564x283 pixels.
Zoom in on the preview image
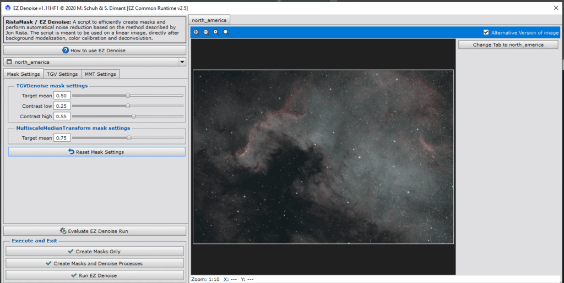[196, 32]
